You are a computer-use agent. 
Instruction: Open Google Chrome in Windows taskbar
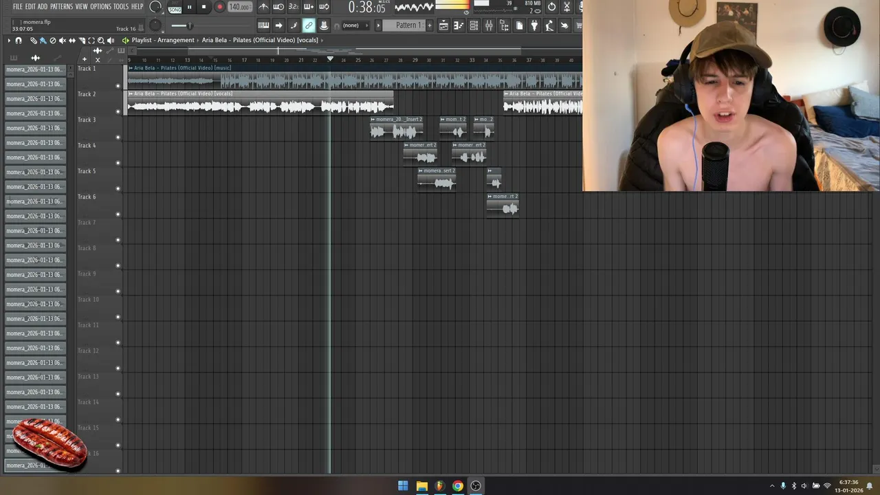[x=457, y=486]
